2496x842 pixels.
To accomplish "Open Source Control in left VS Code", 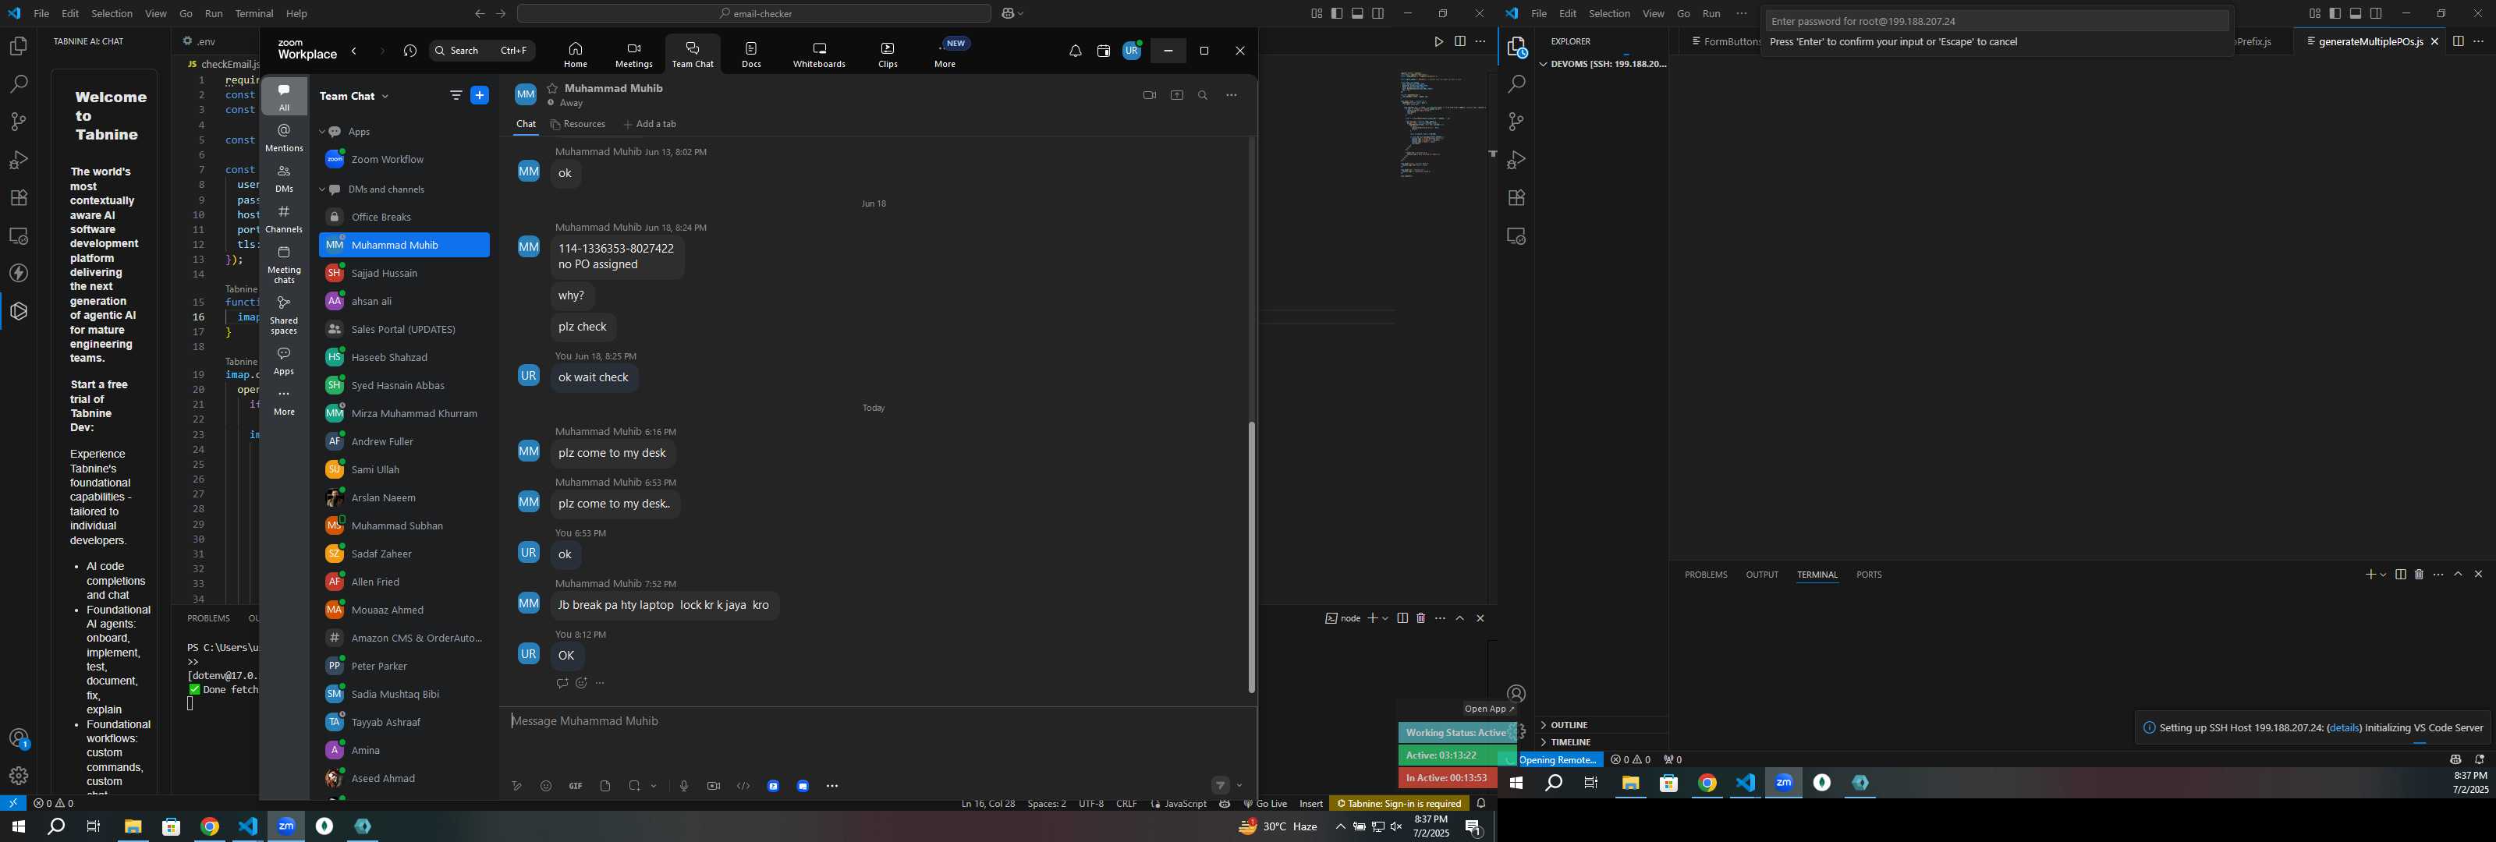I will (x=19, y=122).
